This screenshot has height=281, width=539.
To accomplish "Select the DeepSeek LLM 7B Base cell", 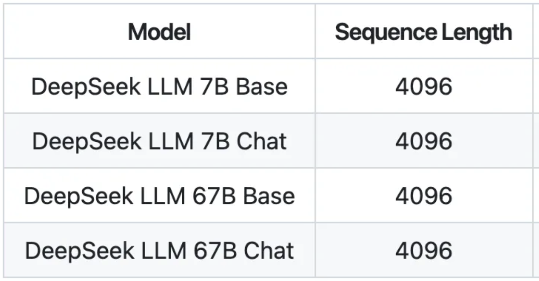I will 159,87.
